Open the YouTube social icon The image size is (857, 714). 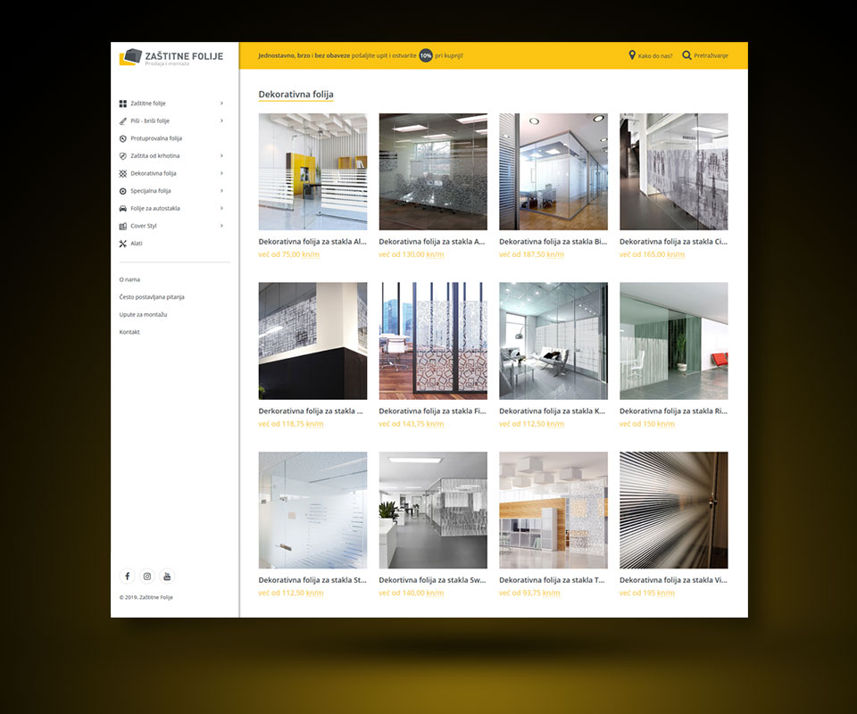(167, 576)
